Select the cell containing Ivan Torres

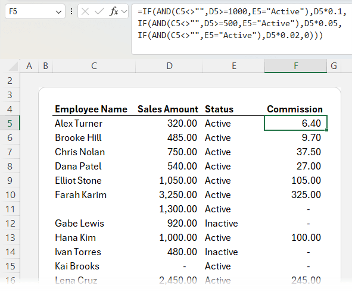94,252
